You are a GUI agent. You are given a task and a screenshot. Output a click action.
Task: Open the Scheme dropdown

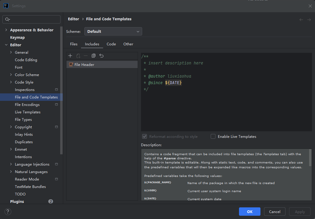point(113,31)
